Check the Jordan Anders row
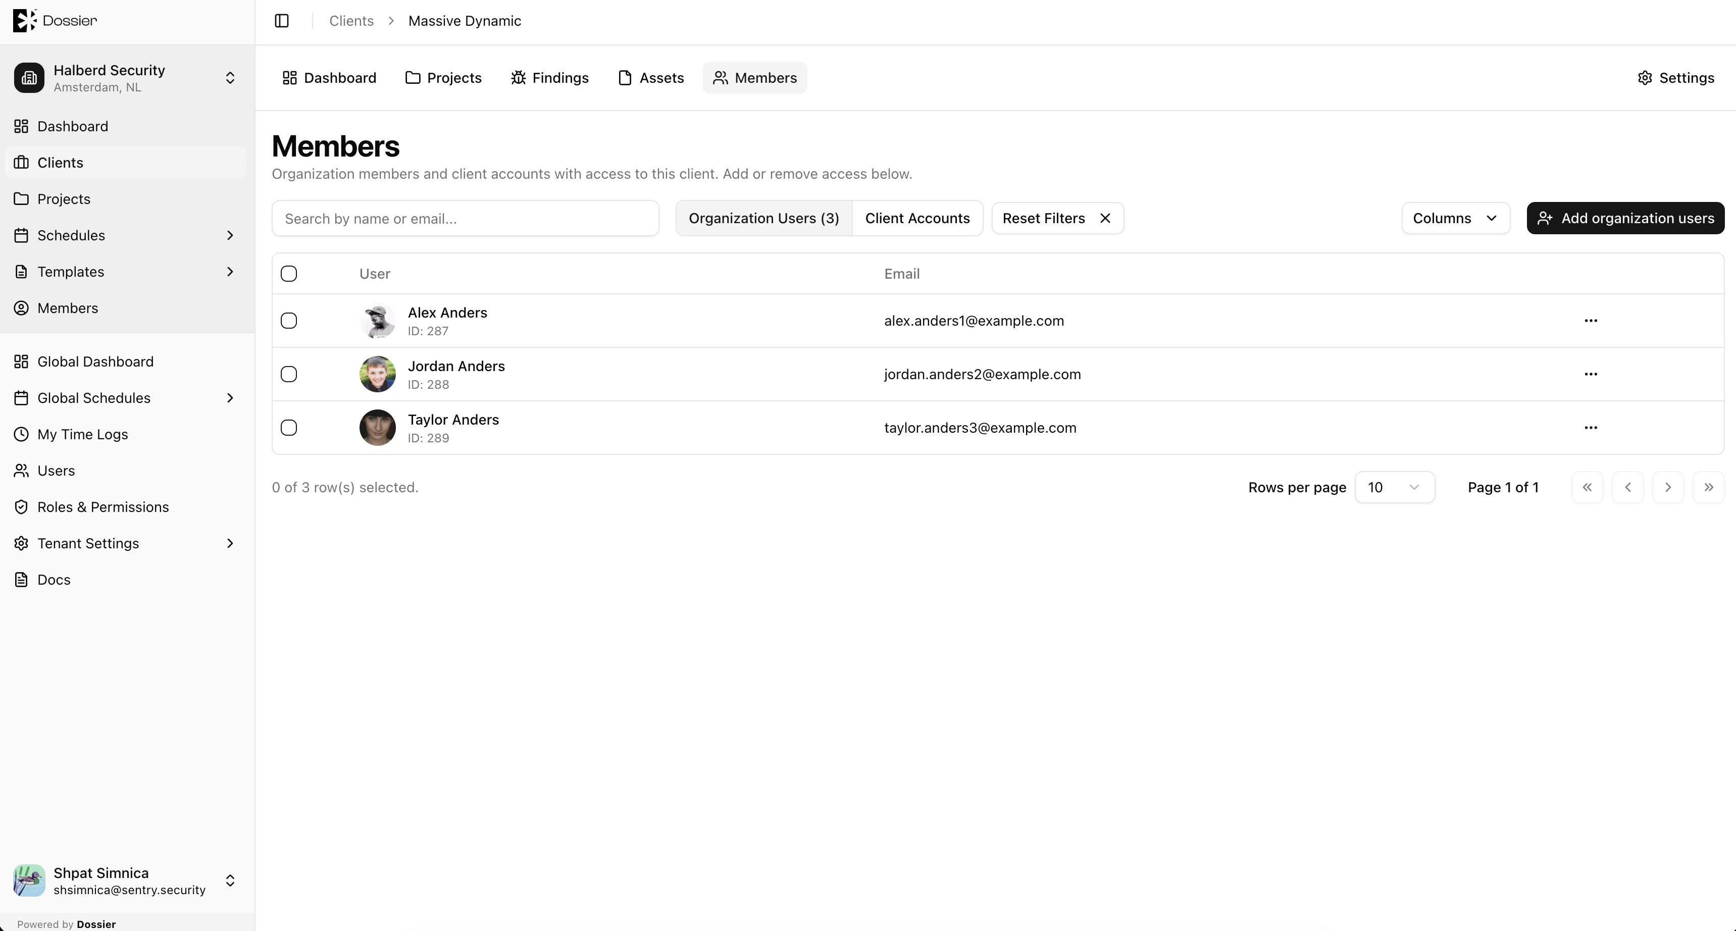This screenshot has width=1736, height=931. pos(289,374)
